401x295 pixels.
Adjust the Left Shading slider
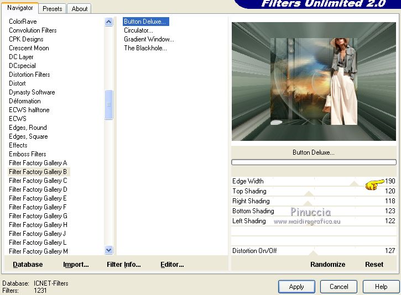314,221
